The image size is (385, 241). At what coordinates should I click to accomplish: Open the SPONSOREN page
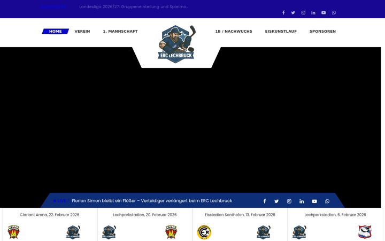pyautogui.click(x=322, y=31)
